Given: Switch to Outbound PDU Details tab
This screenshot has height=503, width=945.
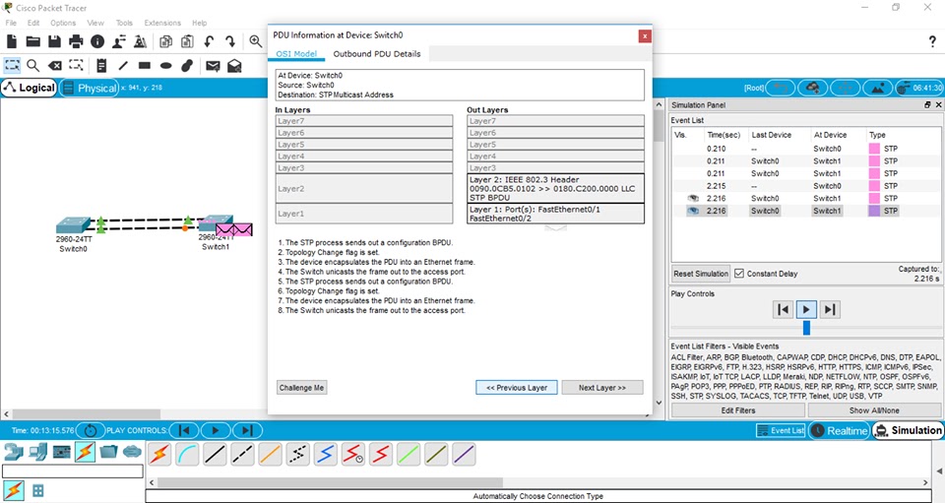Looking at the screenshot, I should [x=377, y=53].
